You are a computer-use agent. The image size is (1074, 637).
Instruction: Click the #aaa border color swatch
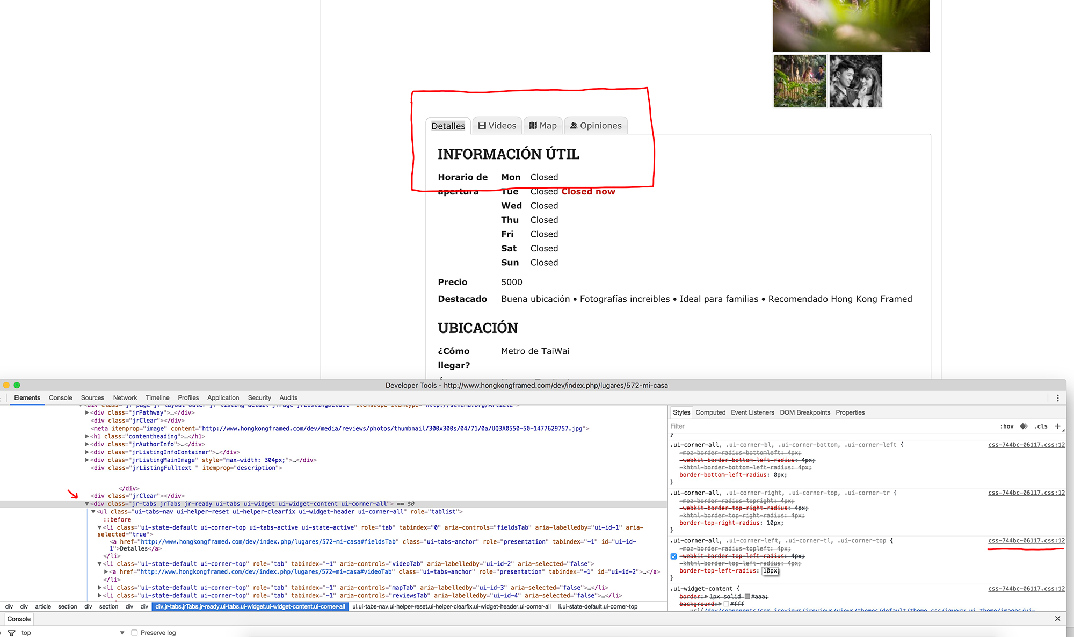747,597
